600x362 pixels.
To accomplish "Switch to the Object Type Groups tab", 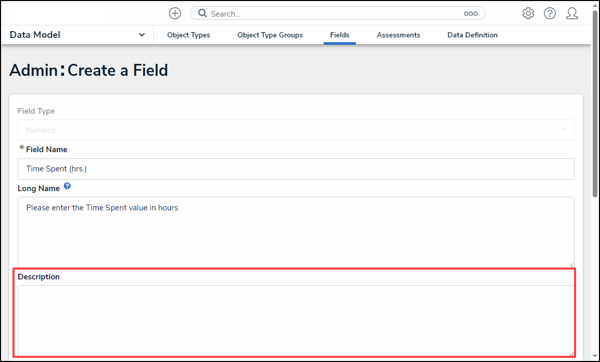I will point(270,35).
